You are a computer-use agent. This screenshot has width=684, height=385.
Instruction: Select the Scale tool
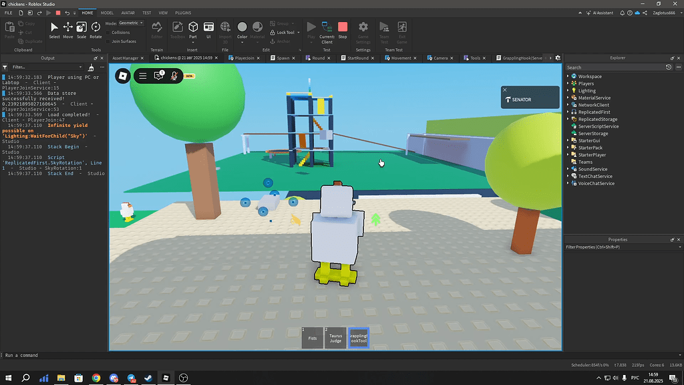tap(81, 28)
